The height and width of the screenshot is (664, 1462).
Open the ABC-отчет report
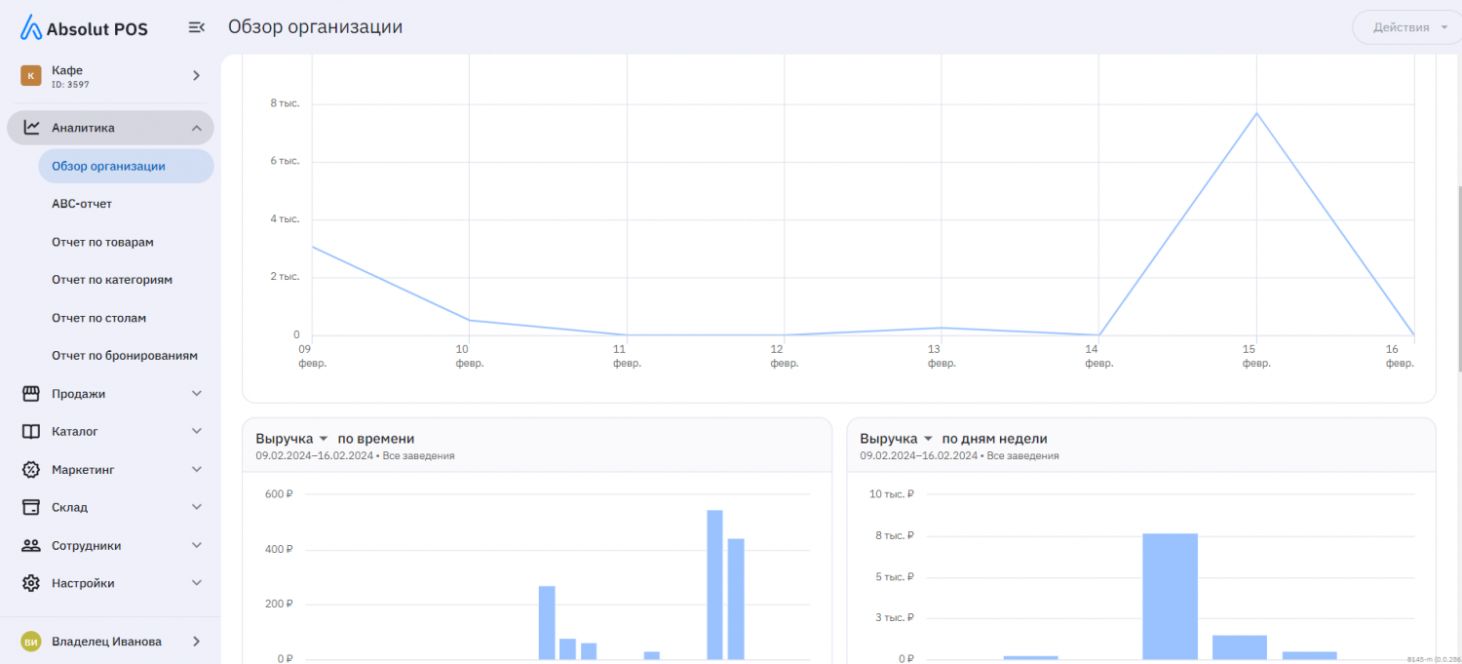pos(82,204)
